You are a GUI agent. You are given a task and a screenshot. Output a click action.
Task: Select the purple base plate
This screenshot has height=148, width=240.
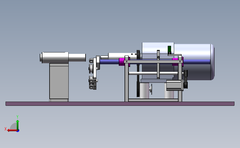120,104
